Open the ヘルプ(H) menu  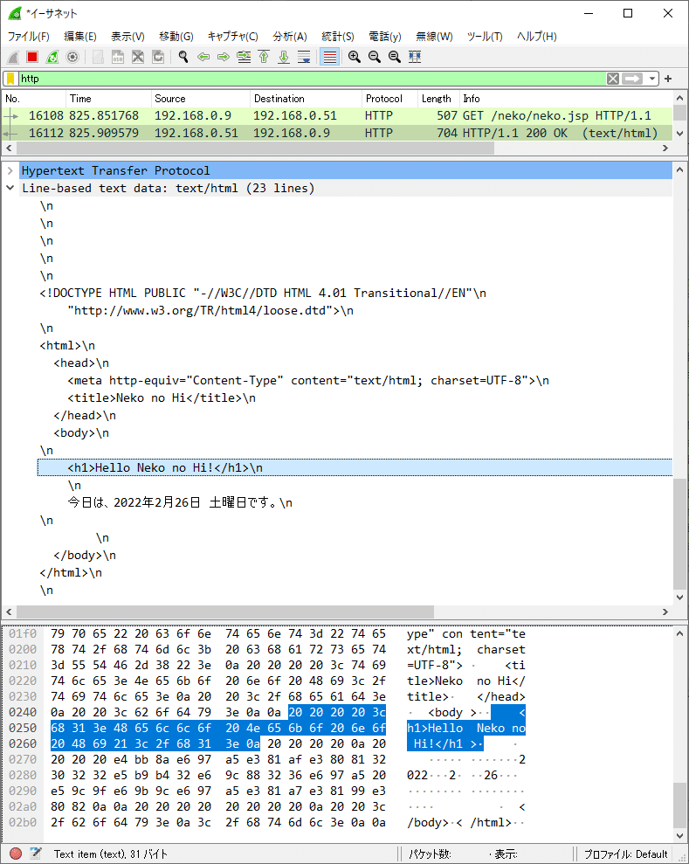click(x=537, y=37)
